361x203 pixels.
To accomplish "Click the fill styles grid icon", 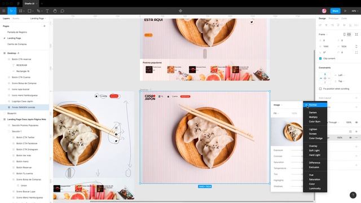I will click(x=350, y=131).
